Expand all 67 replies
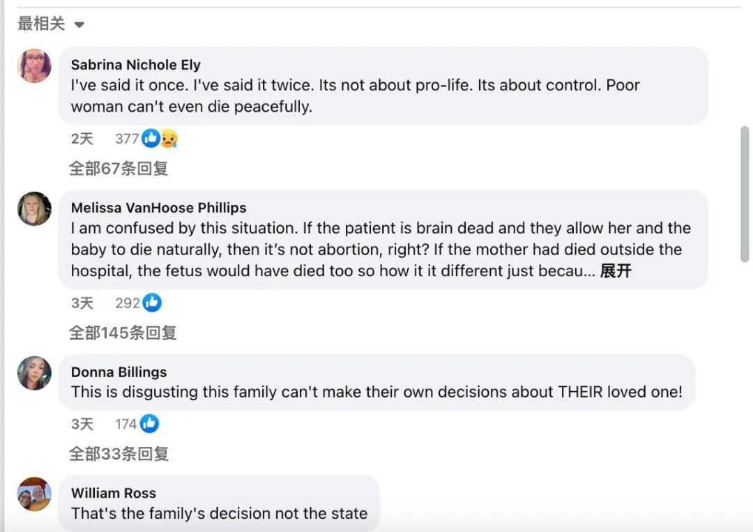The width and height of the screenshot is (753, 532). pos(119,168)
